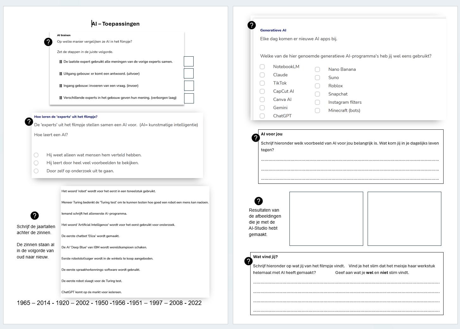Click the 'AI – Toepassingen' title text
Image resolution: width=460 pixels, height=329 pixels.
pos(116,24)
